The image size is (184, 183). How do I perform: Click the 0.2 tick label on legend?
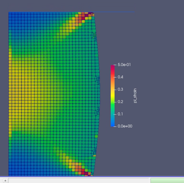(120, 102)
